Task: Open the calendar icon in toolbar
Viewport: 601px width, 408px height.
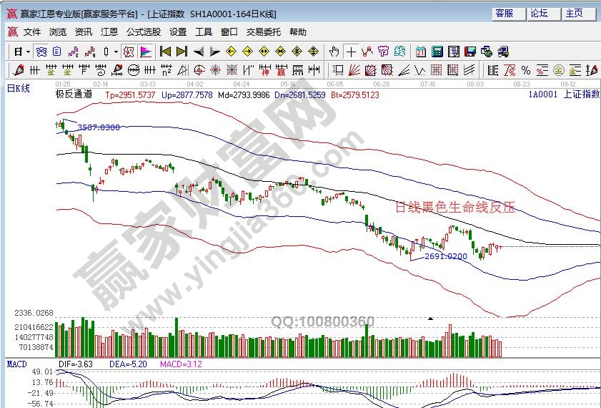Action: tap(421, 52)
